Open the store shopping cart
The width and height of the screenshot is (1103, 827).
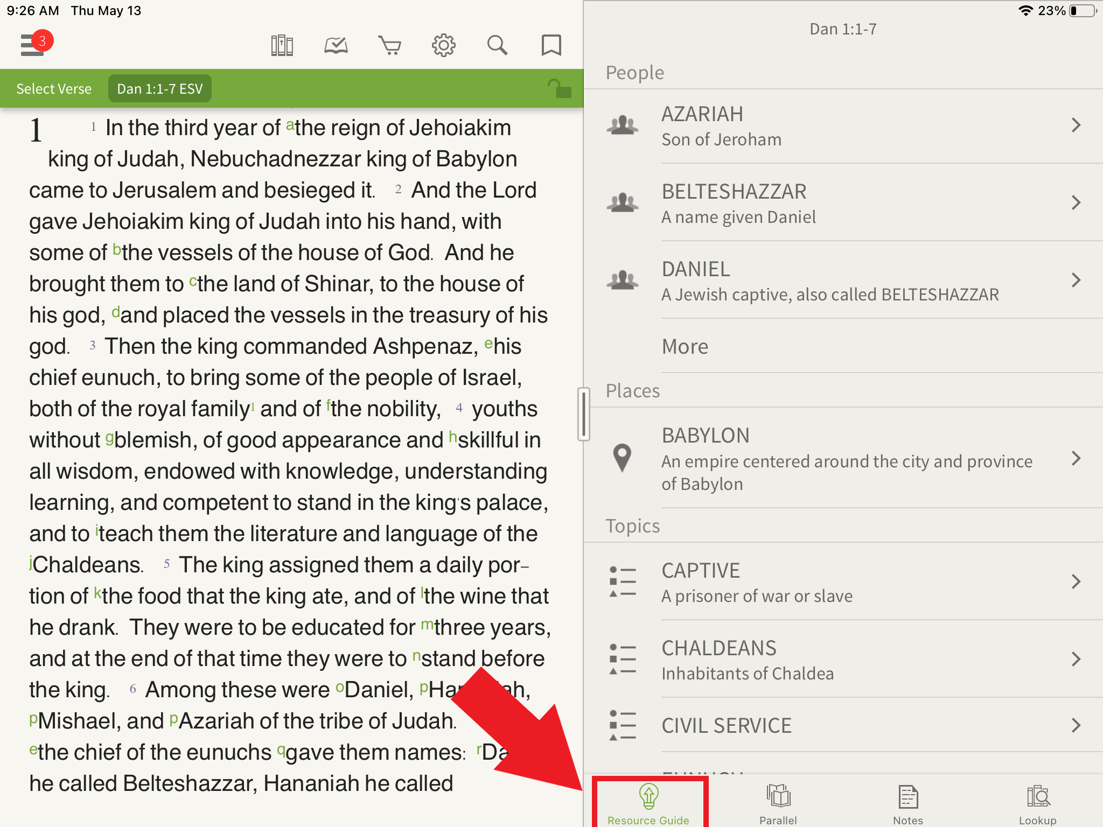[389, 45]
